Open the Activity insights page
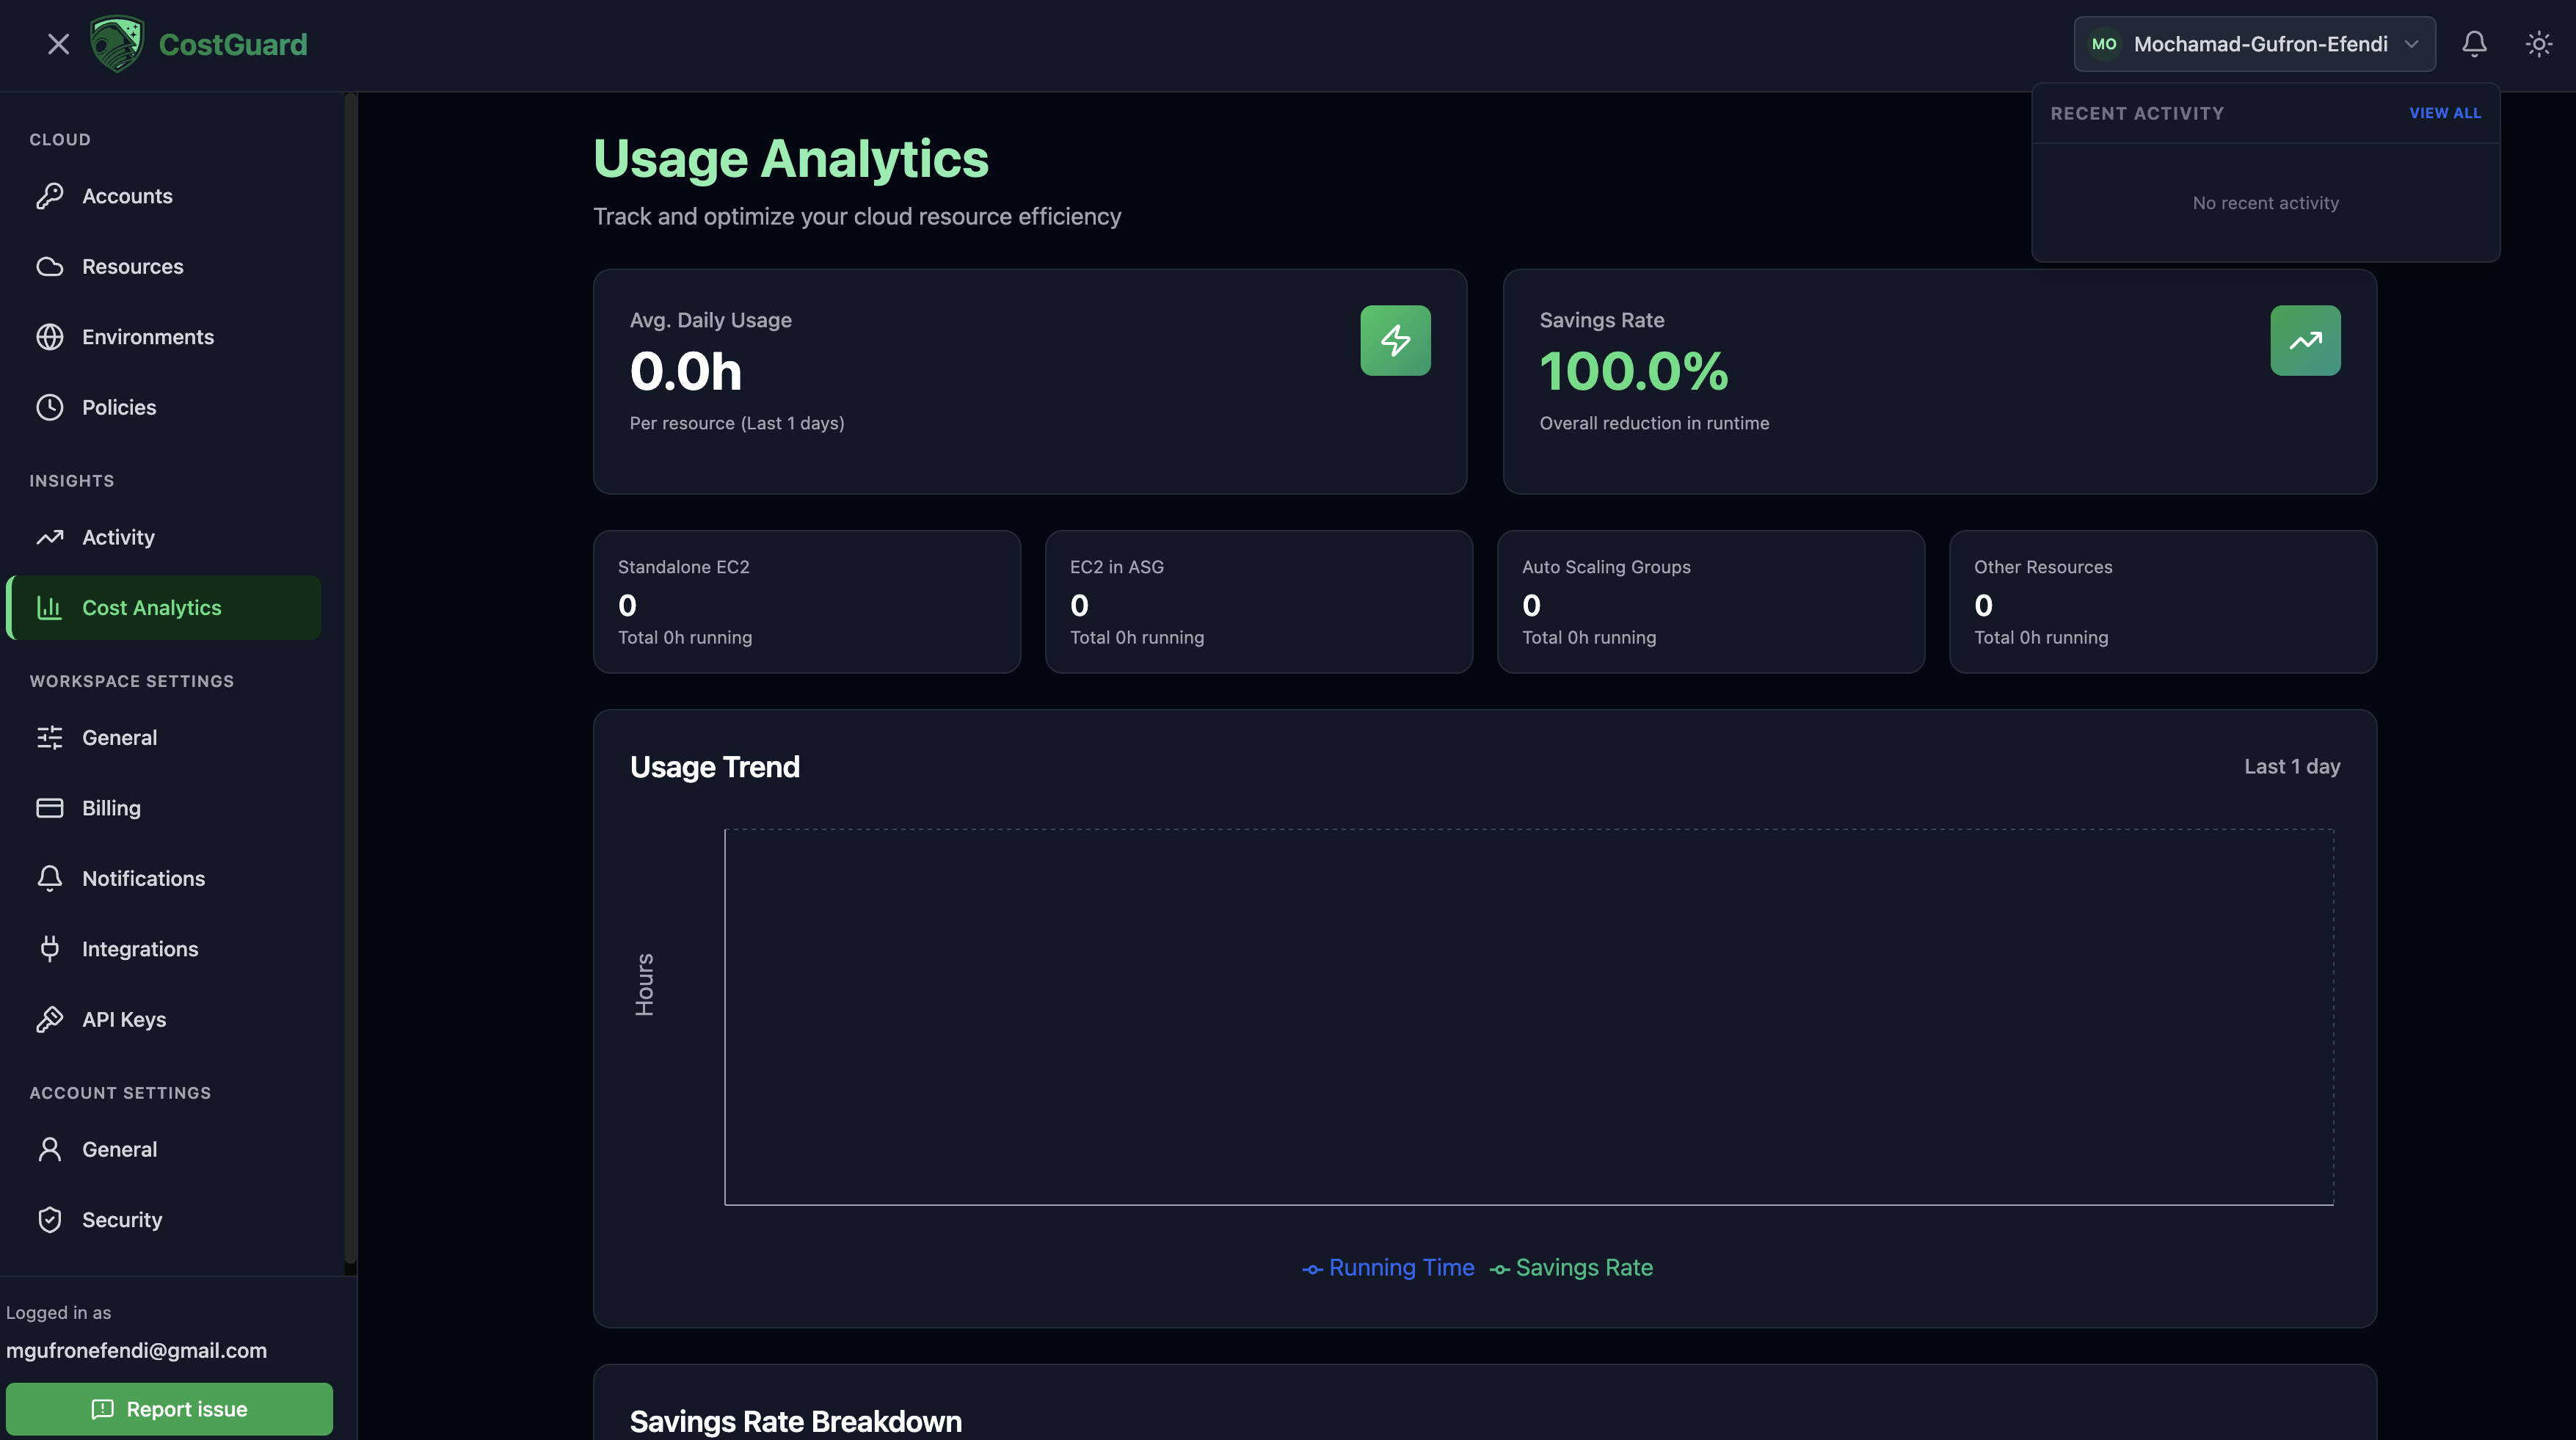 coord(118,538)
